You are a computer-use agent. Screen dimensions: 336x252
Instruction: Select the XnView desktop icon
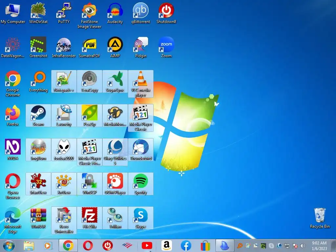(64, 184)
